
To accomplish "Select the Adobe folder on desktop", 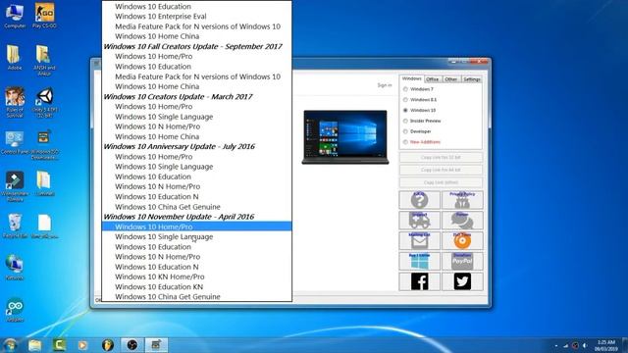I will [x=15, y=58].
